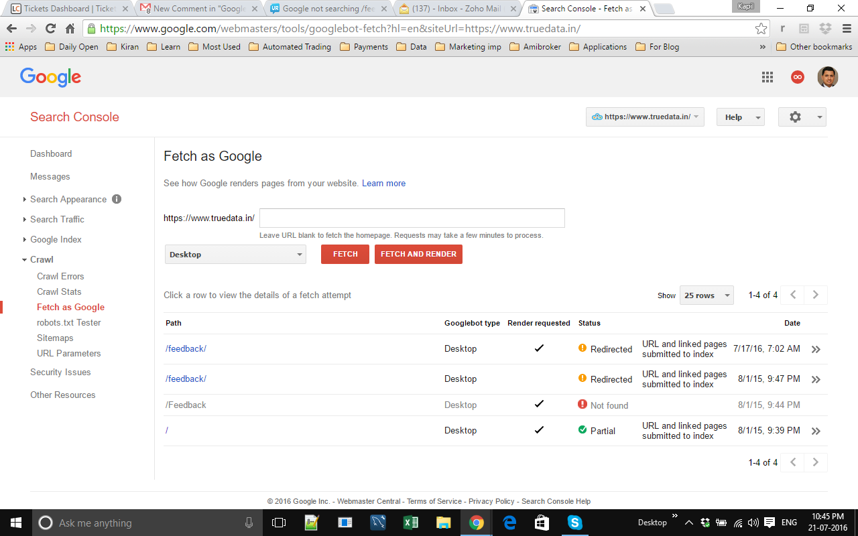Collapse the Crawl sidebar section

pyautogui.click(x=41, y=259)
